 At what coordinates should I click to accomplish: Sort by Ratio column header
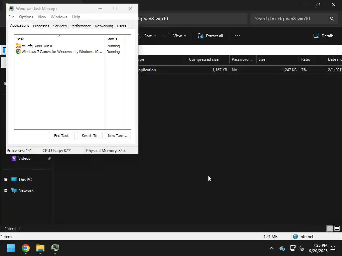click(312, 59)
